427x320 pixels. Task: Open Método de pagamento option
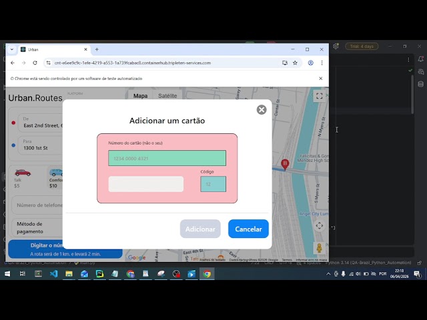37,227
